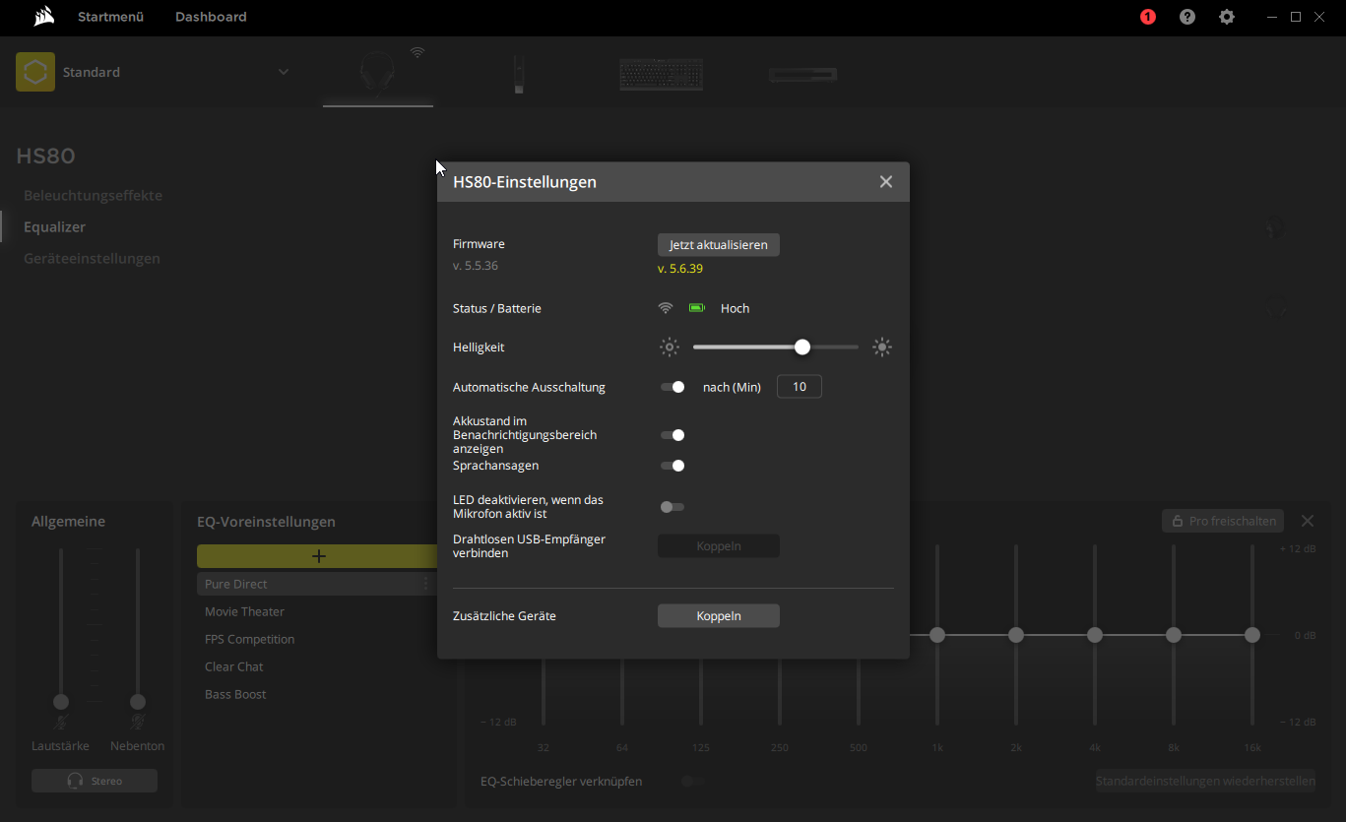The width and height of the screenshot is (1346, 822).
Task: Enable LED deaktivieren when mic active switch
Action: coord(673,507)
